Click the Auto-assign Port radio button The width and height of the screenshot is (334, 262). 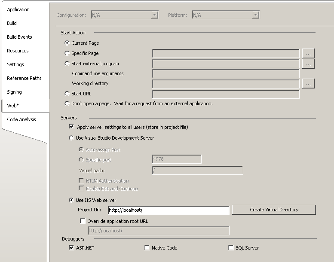[x=81, y=149]
